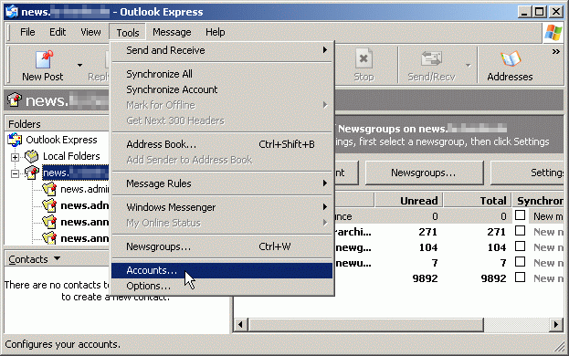Click the horizontal scrollbar left arrow
Screen dimensions: 569x356
240,324
